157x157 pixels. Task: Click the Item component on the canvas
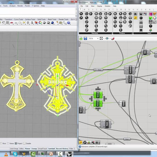[x=106, y=124]
